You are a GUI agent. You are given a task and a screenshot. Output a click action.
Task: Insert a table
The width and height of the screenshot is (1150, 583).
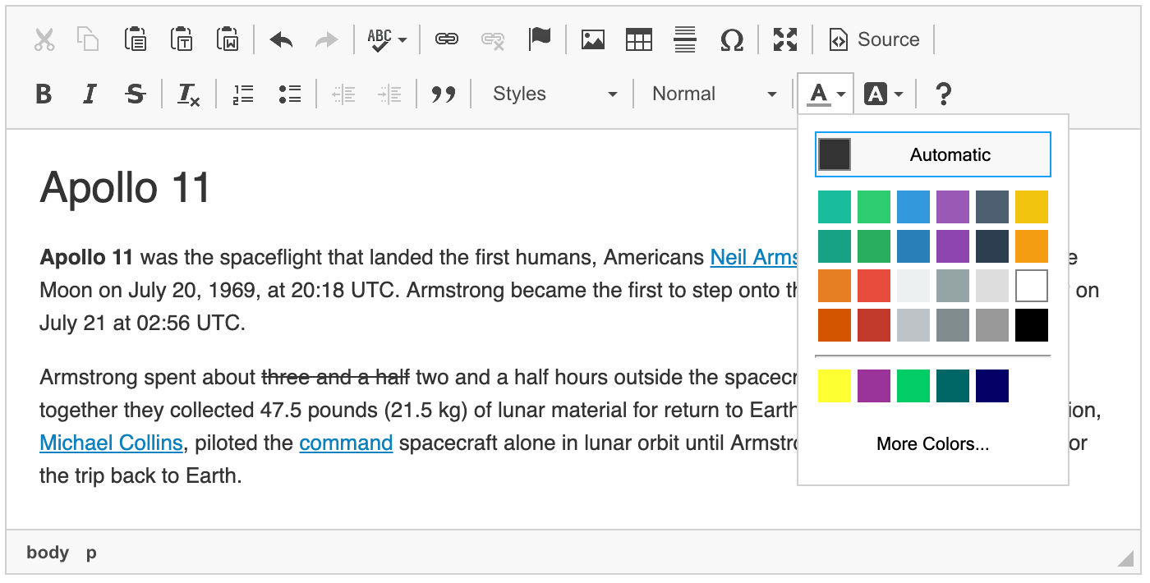pyautogui.click(x=639, y=39)
